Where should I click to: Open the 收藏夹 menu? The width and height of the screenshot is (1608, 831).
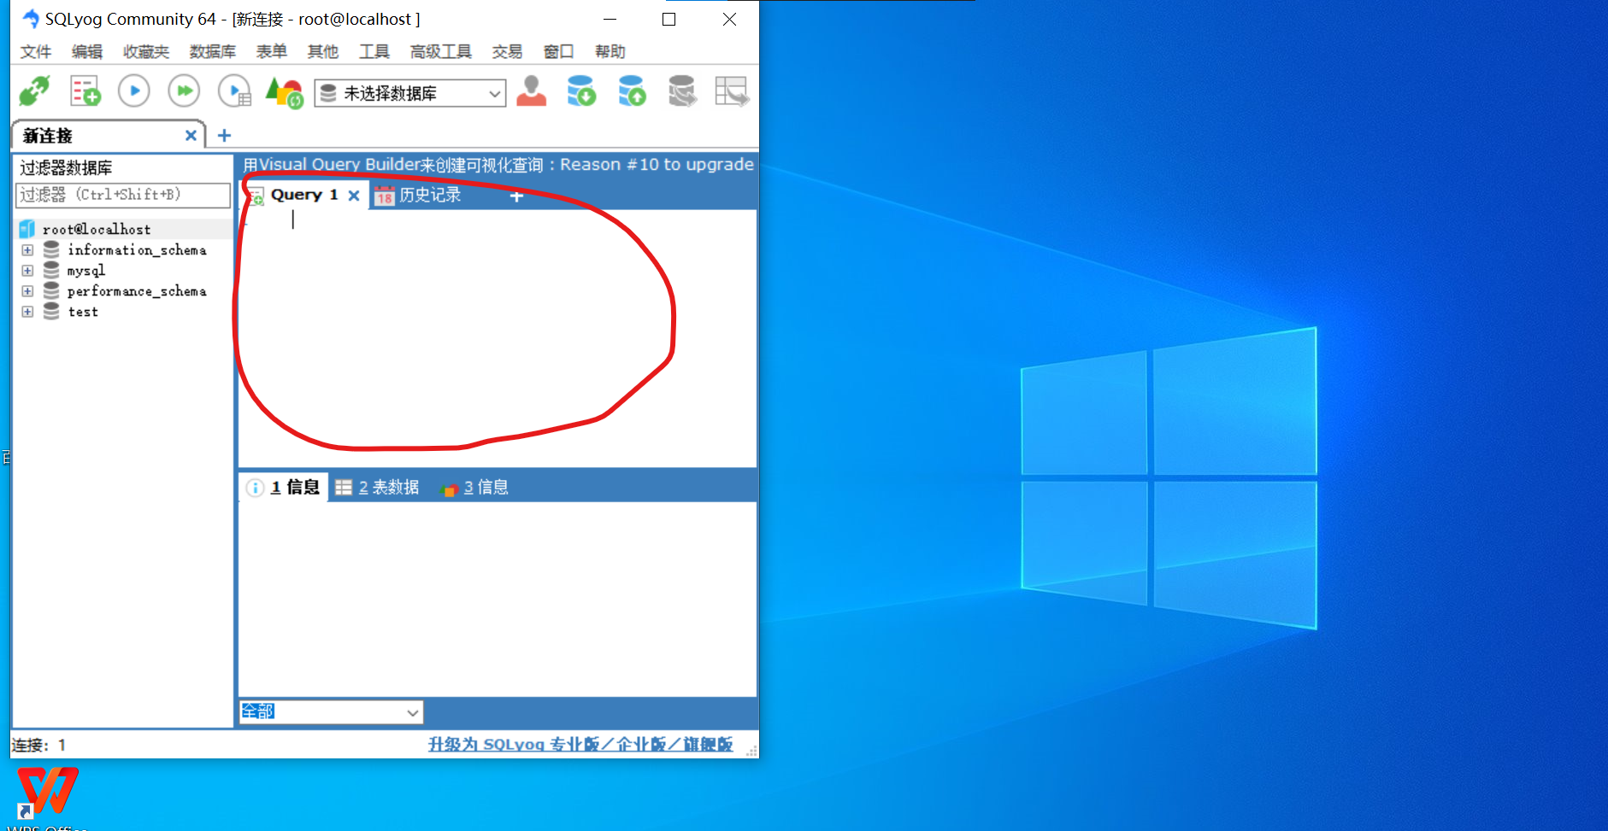(x=146, y=51)
